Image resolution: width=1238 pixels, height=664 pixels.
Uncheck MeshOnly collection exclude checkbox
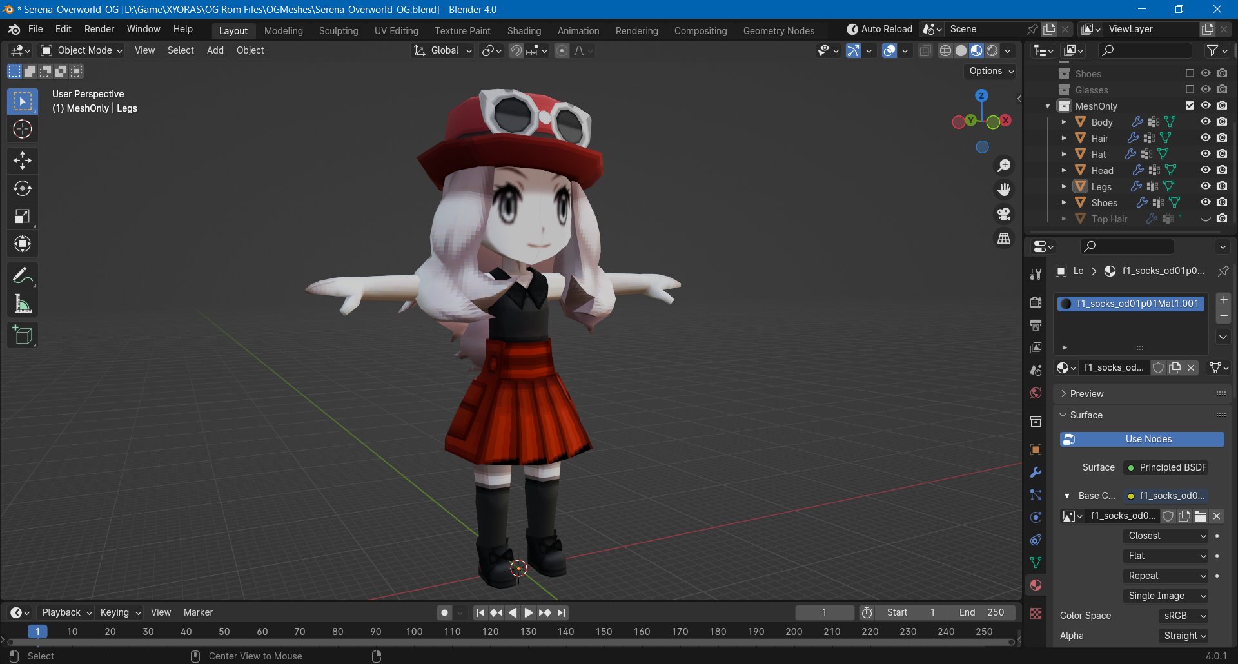[x=1190, y=106]
